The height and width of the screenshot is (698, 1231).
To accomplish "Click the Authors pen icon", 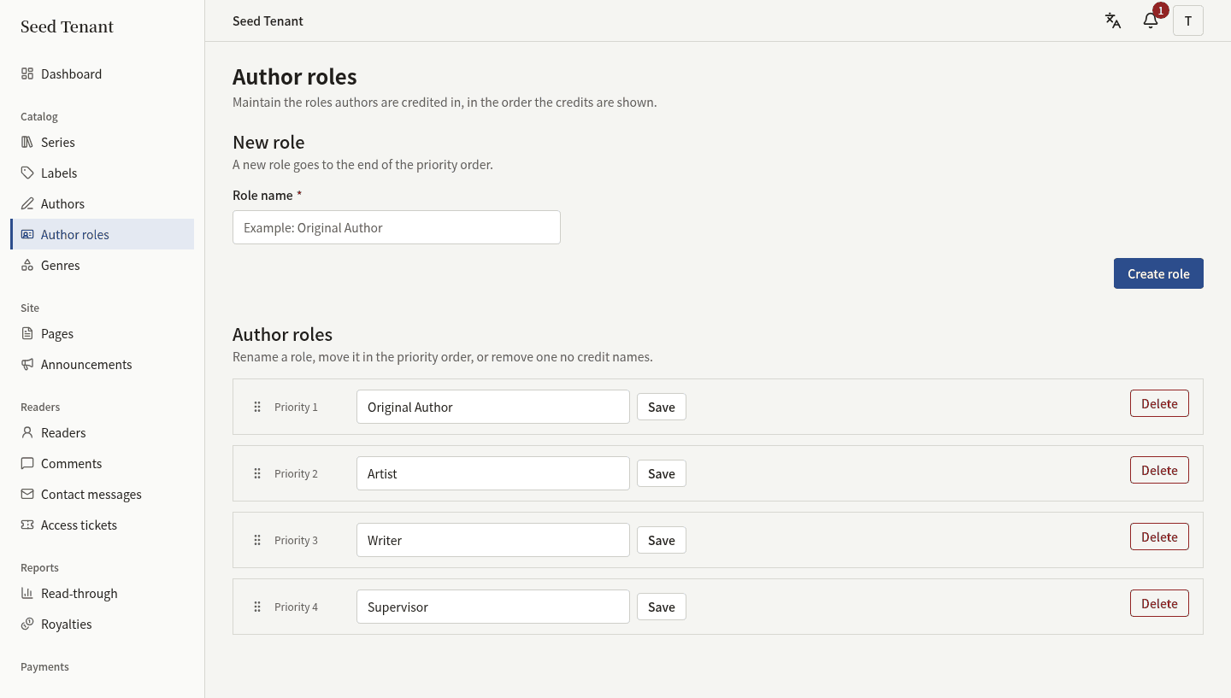I will 27,203.
